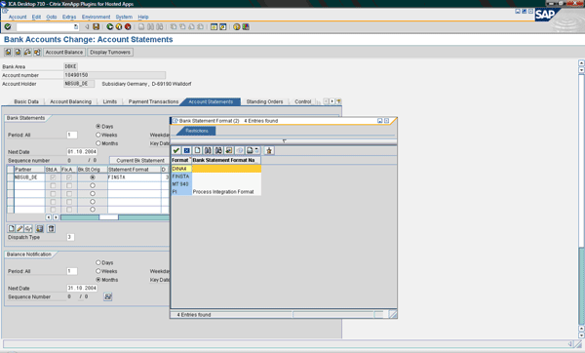Expand the Restrictions area using the small arrow handle
585x353 pixels.
tap(284, 140)
